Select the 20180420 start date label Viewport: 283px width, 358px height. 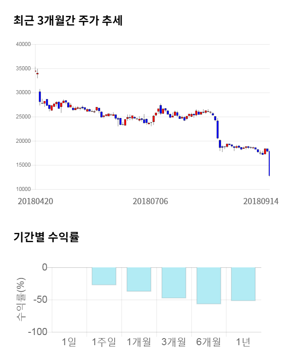tap(35, 201)
